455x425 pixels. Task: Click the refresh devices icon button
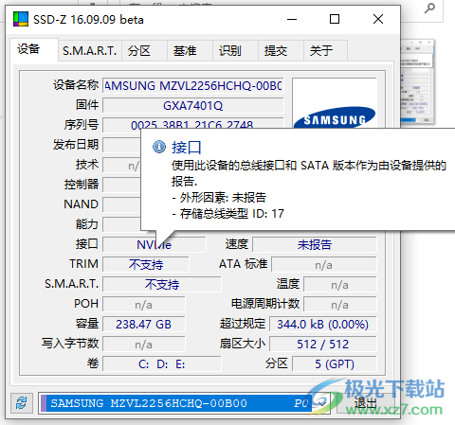tap(22, 403)
